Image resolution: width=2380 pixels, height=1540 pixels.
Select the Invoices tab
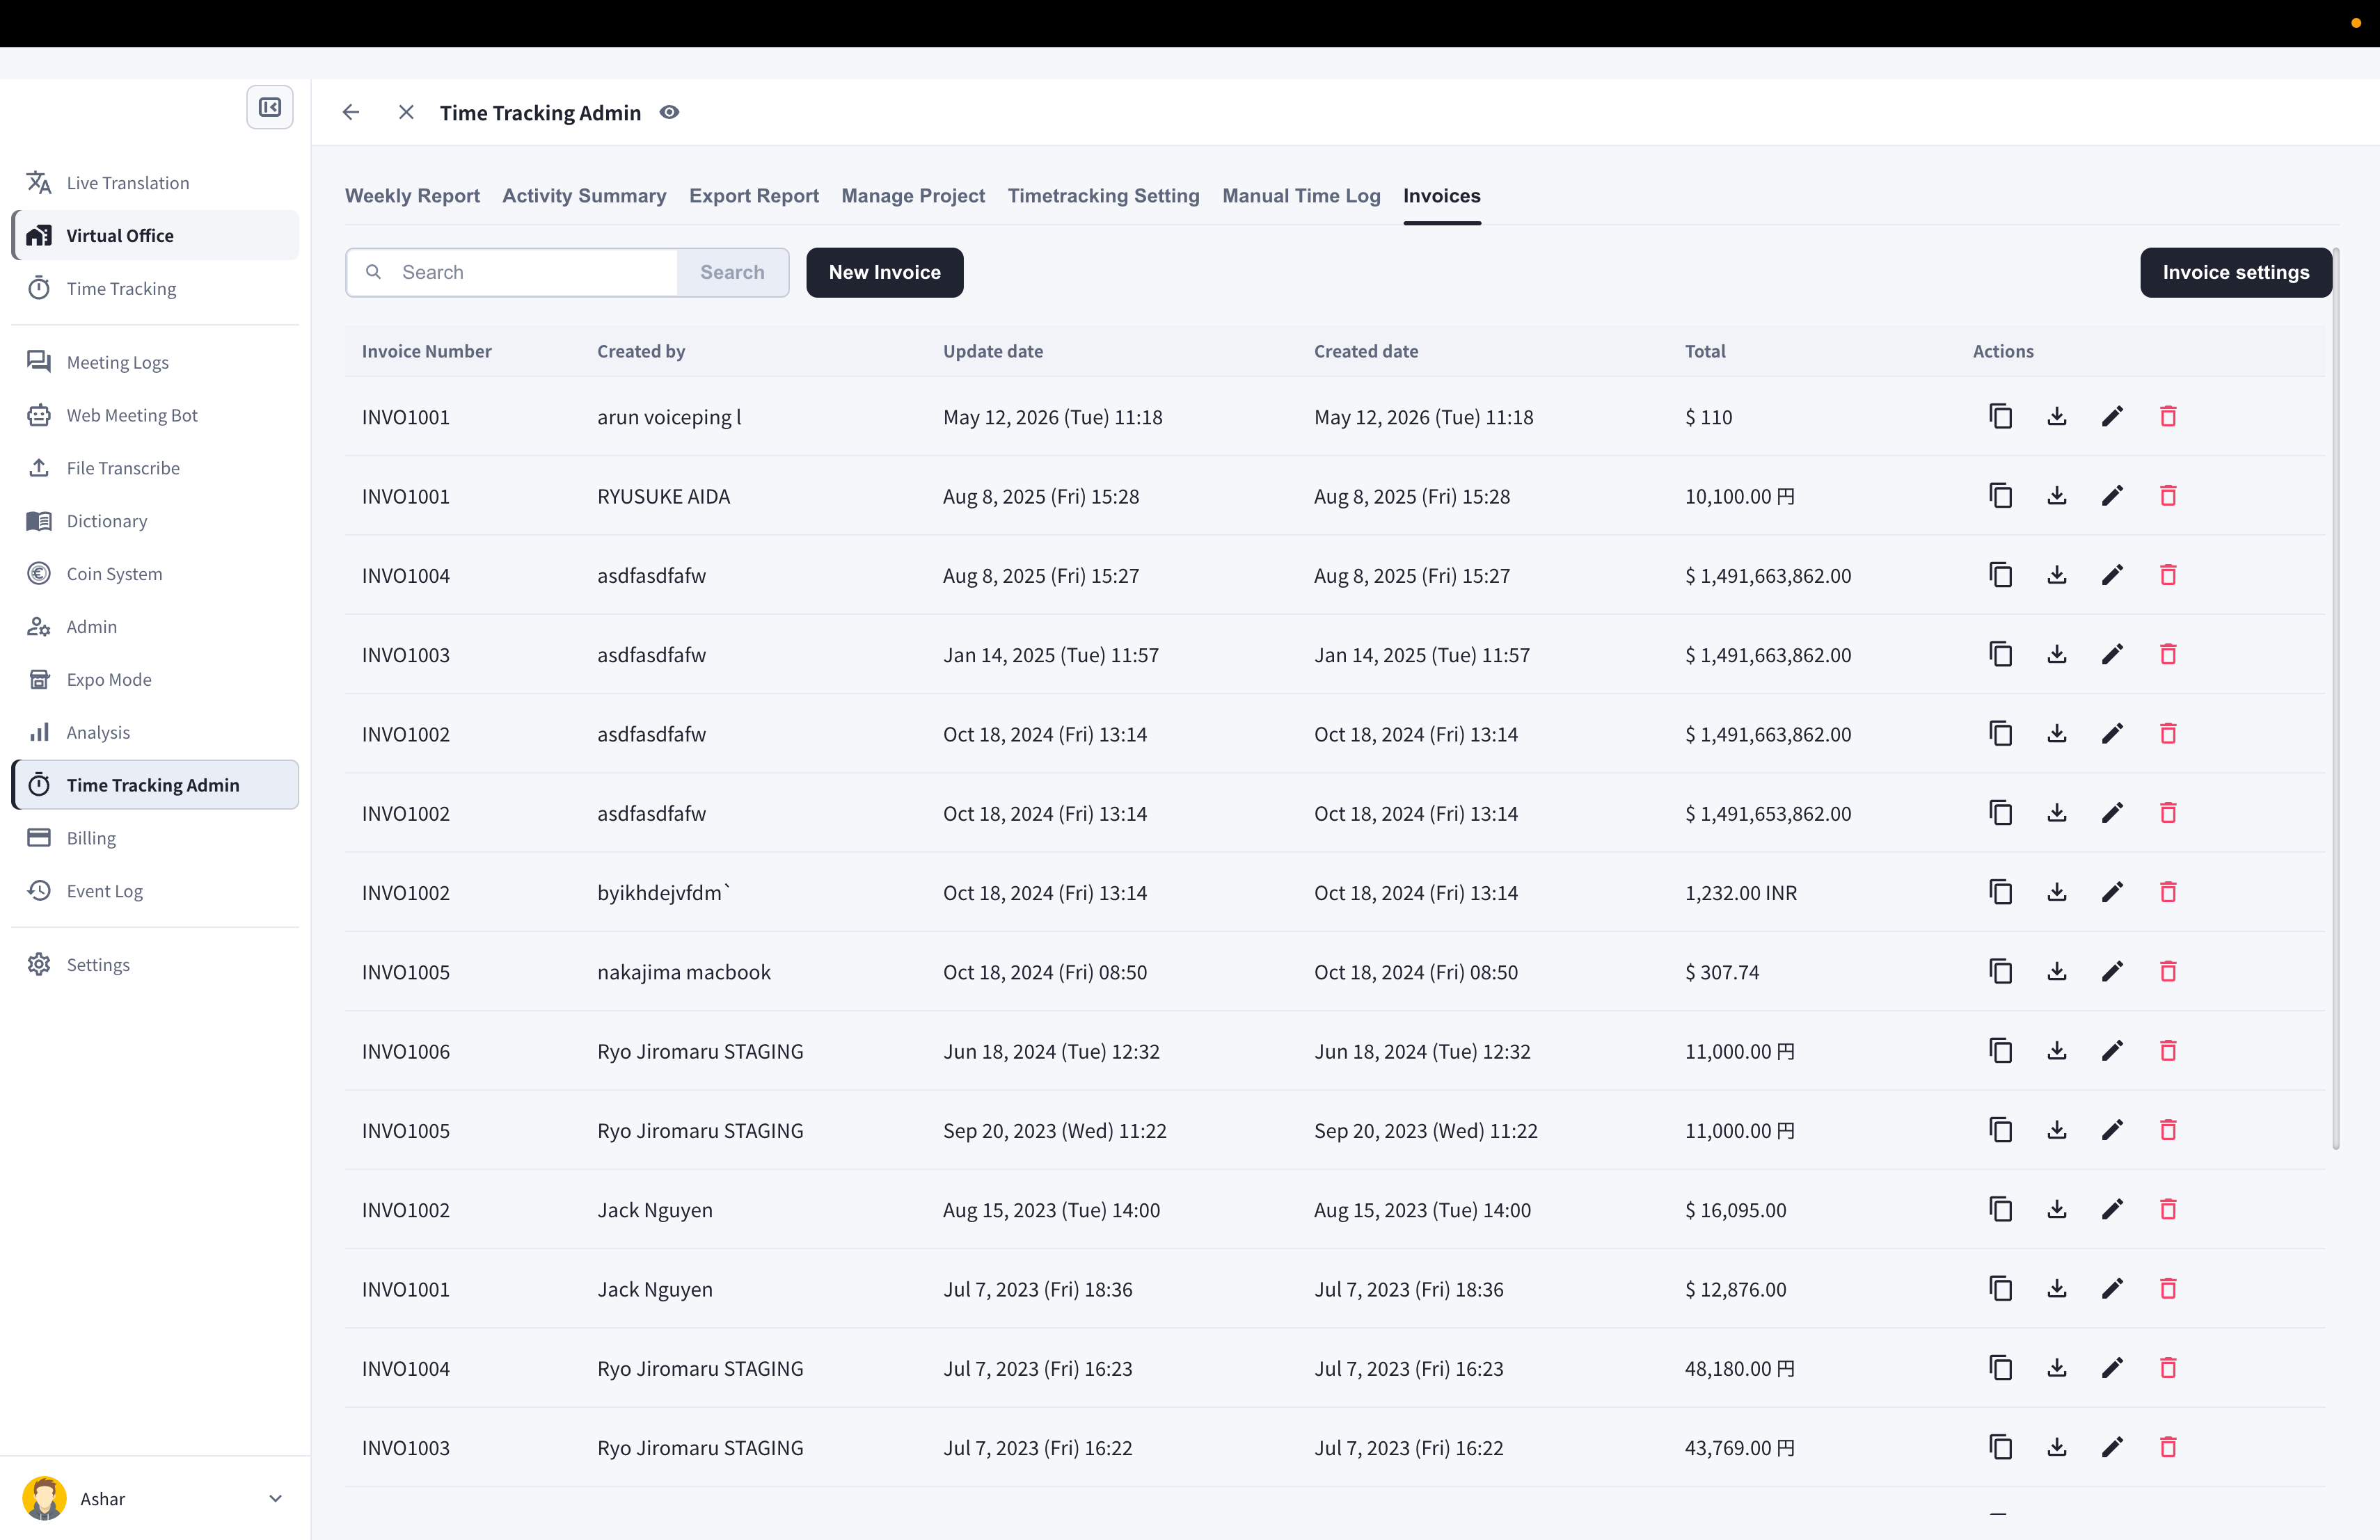click(1441, 196)
